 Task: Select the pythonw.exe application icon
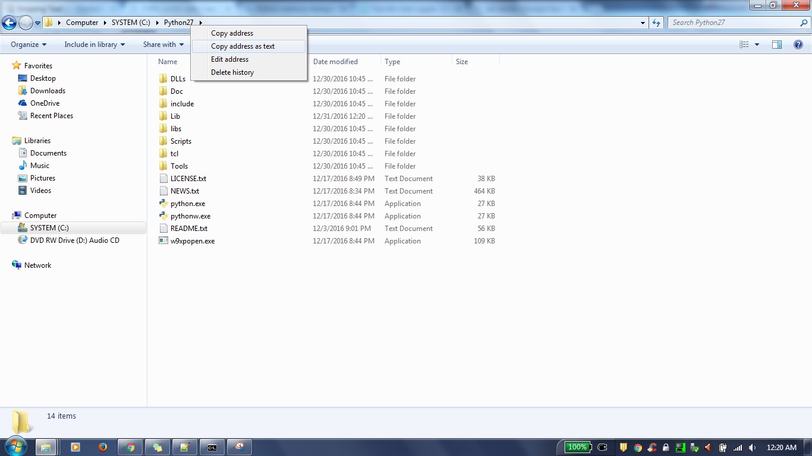tap(163, 216)
